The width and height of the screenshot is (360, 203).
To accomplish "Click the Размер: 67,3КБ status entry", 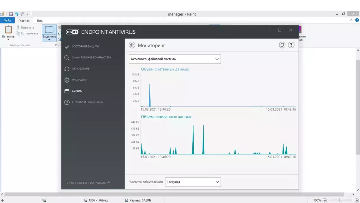I will coord(140,200).
